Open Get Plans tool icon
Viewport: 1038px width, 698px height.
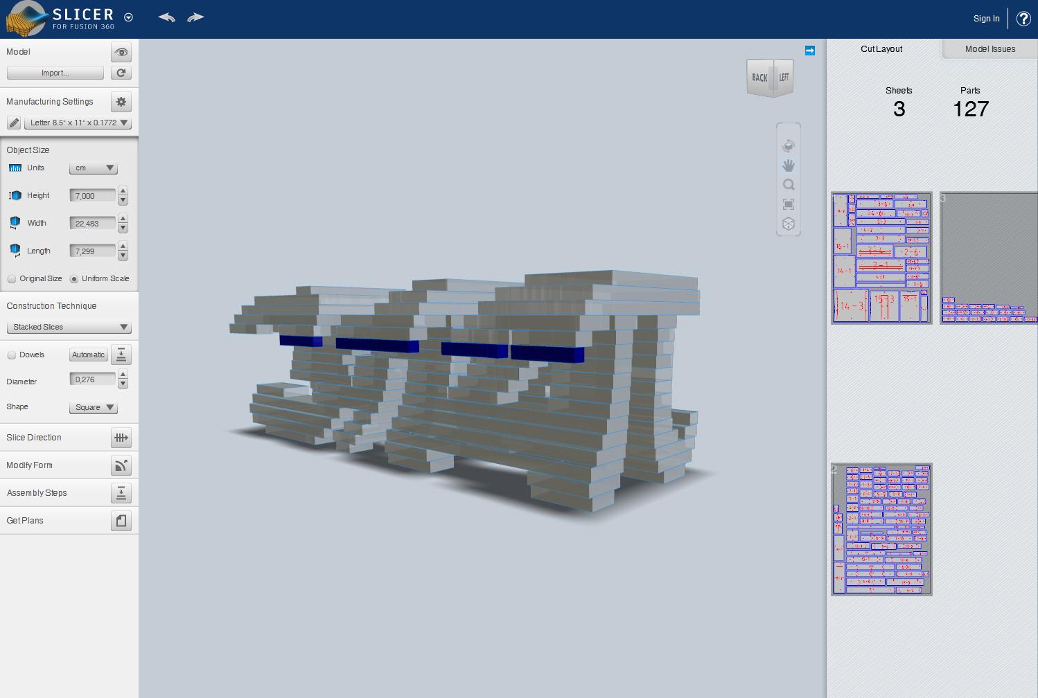point(121,521)
